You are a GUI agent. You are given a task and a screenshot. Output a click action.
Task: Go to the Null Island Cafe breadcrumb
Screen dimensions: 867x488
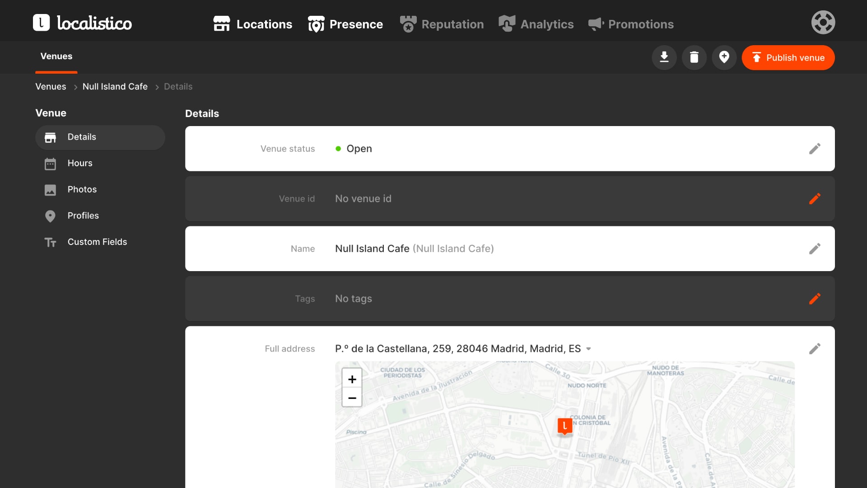coord(115,86)
